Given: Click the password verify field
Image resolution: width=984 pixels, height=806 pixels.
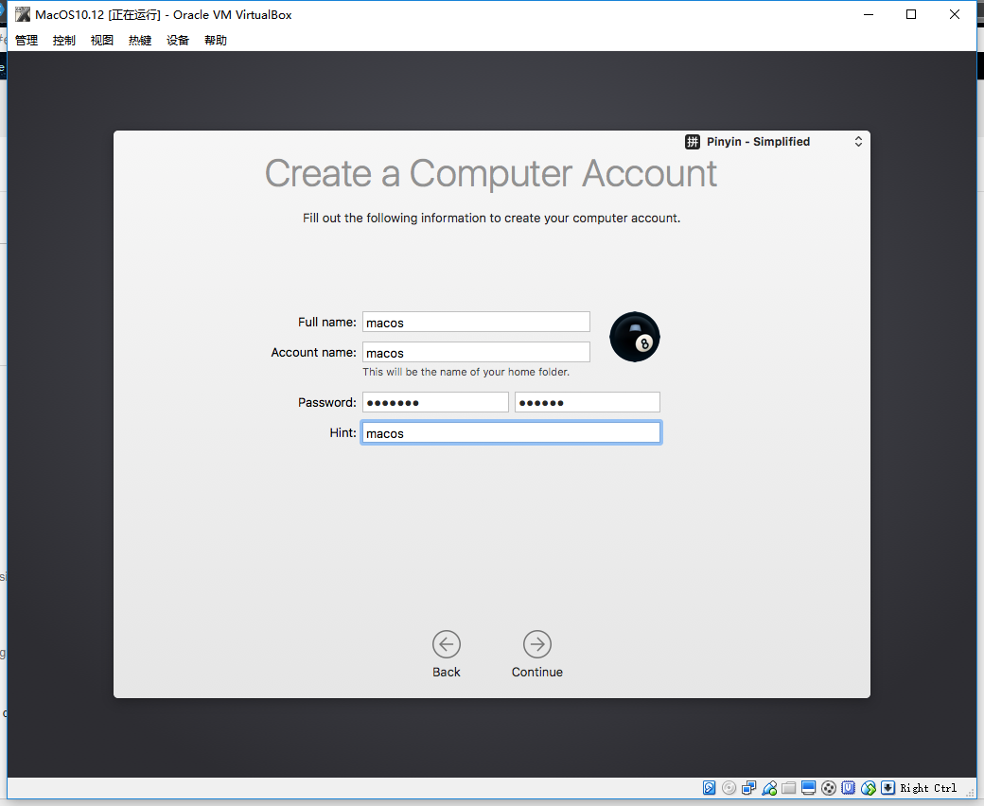Looking at the screenshot, I should 588,402.
